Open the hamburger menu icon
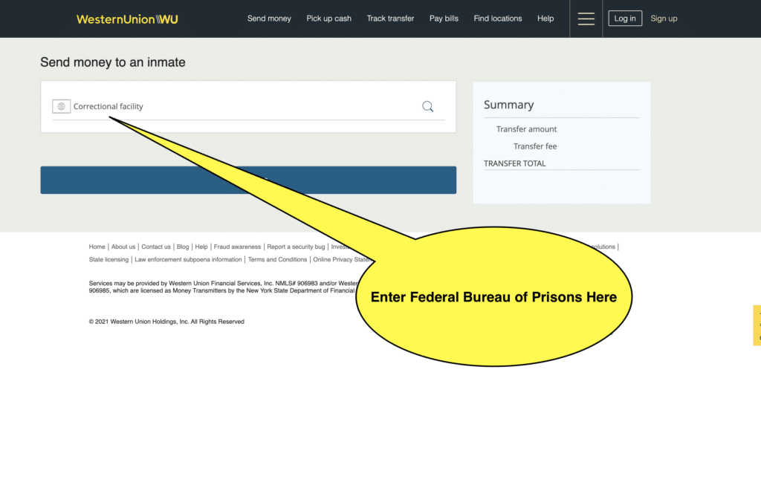Image resolution: width=761 pixels, height=491 pixels. click(586, 19)
